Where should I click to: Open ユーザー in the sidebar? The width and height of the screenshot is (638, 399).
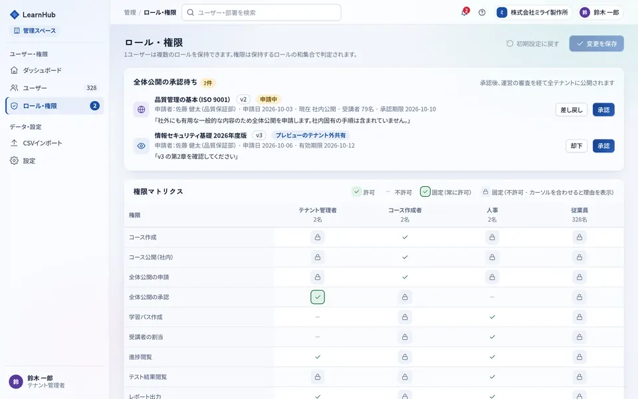pos(54,88)
